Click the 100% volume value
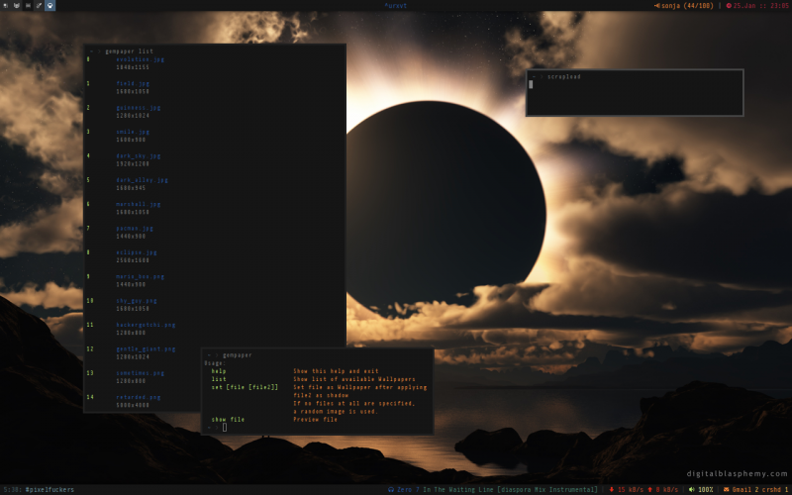This screenshot has height=495, width=792. [x=706, y=489]
